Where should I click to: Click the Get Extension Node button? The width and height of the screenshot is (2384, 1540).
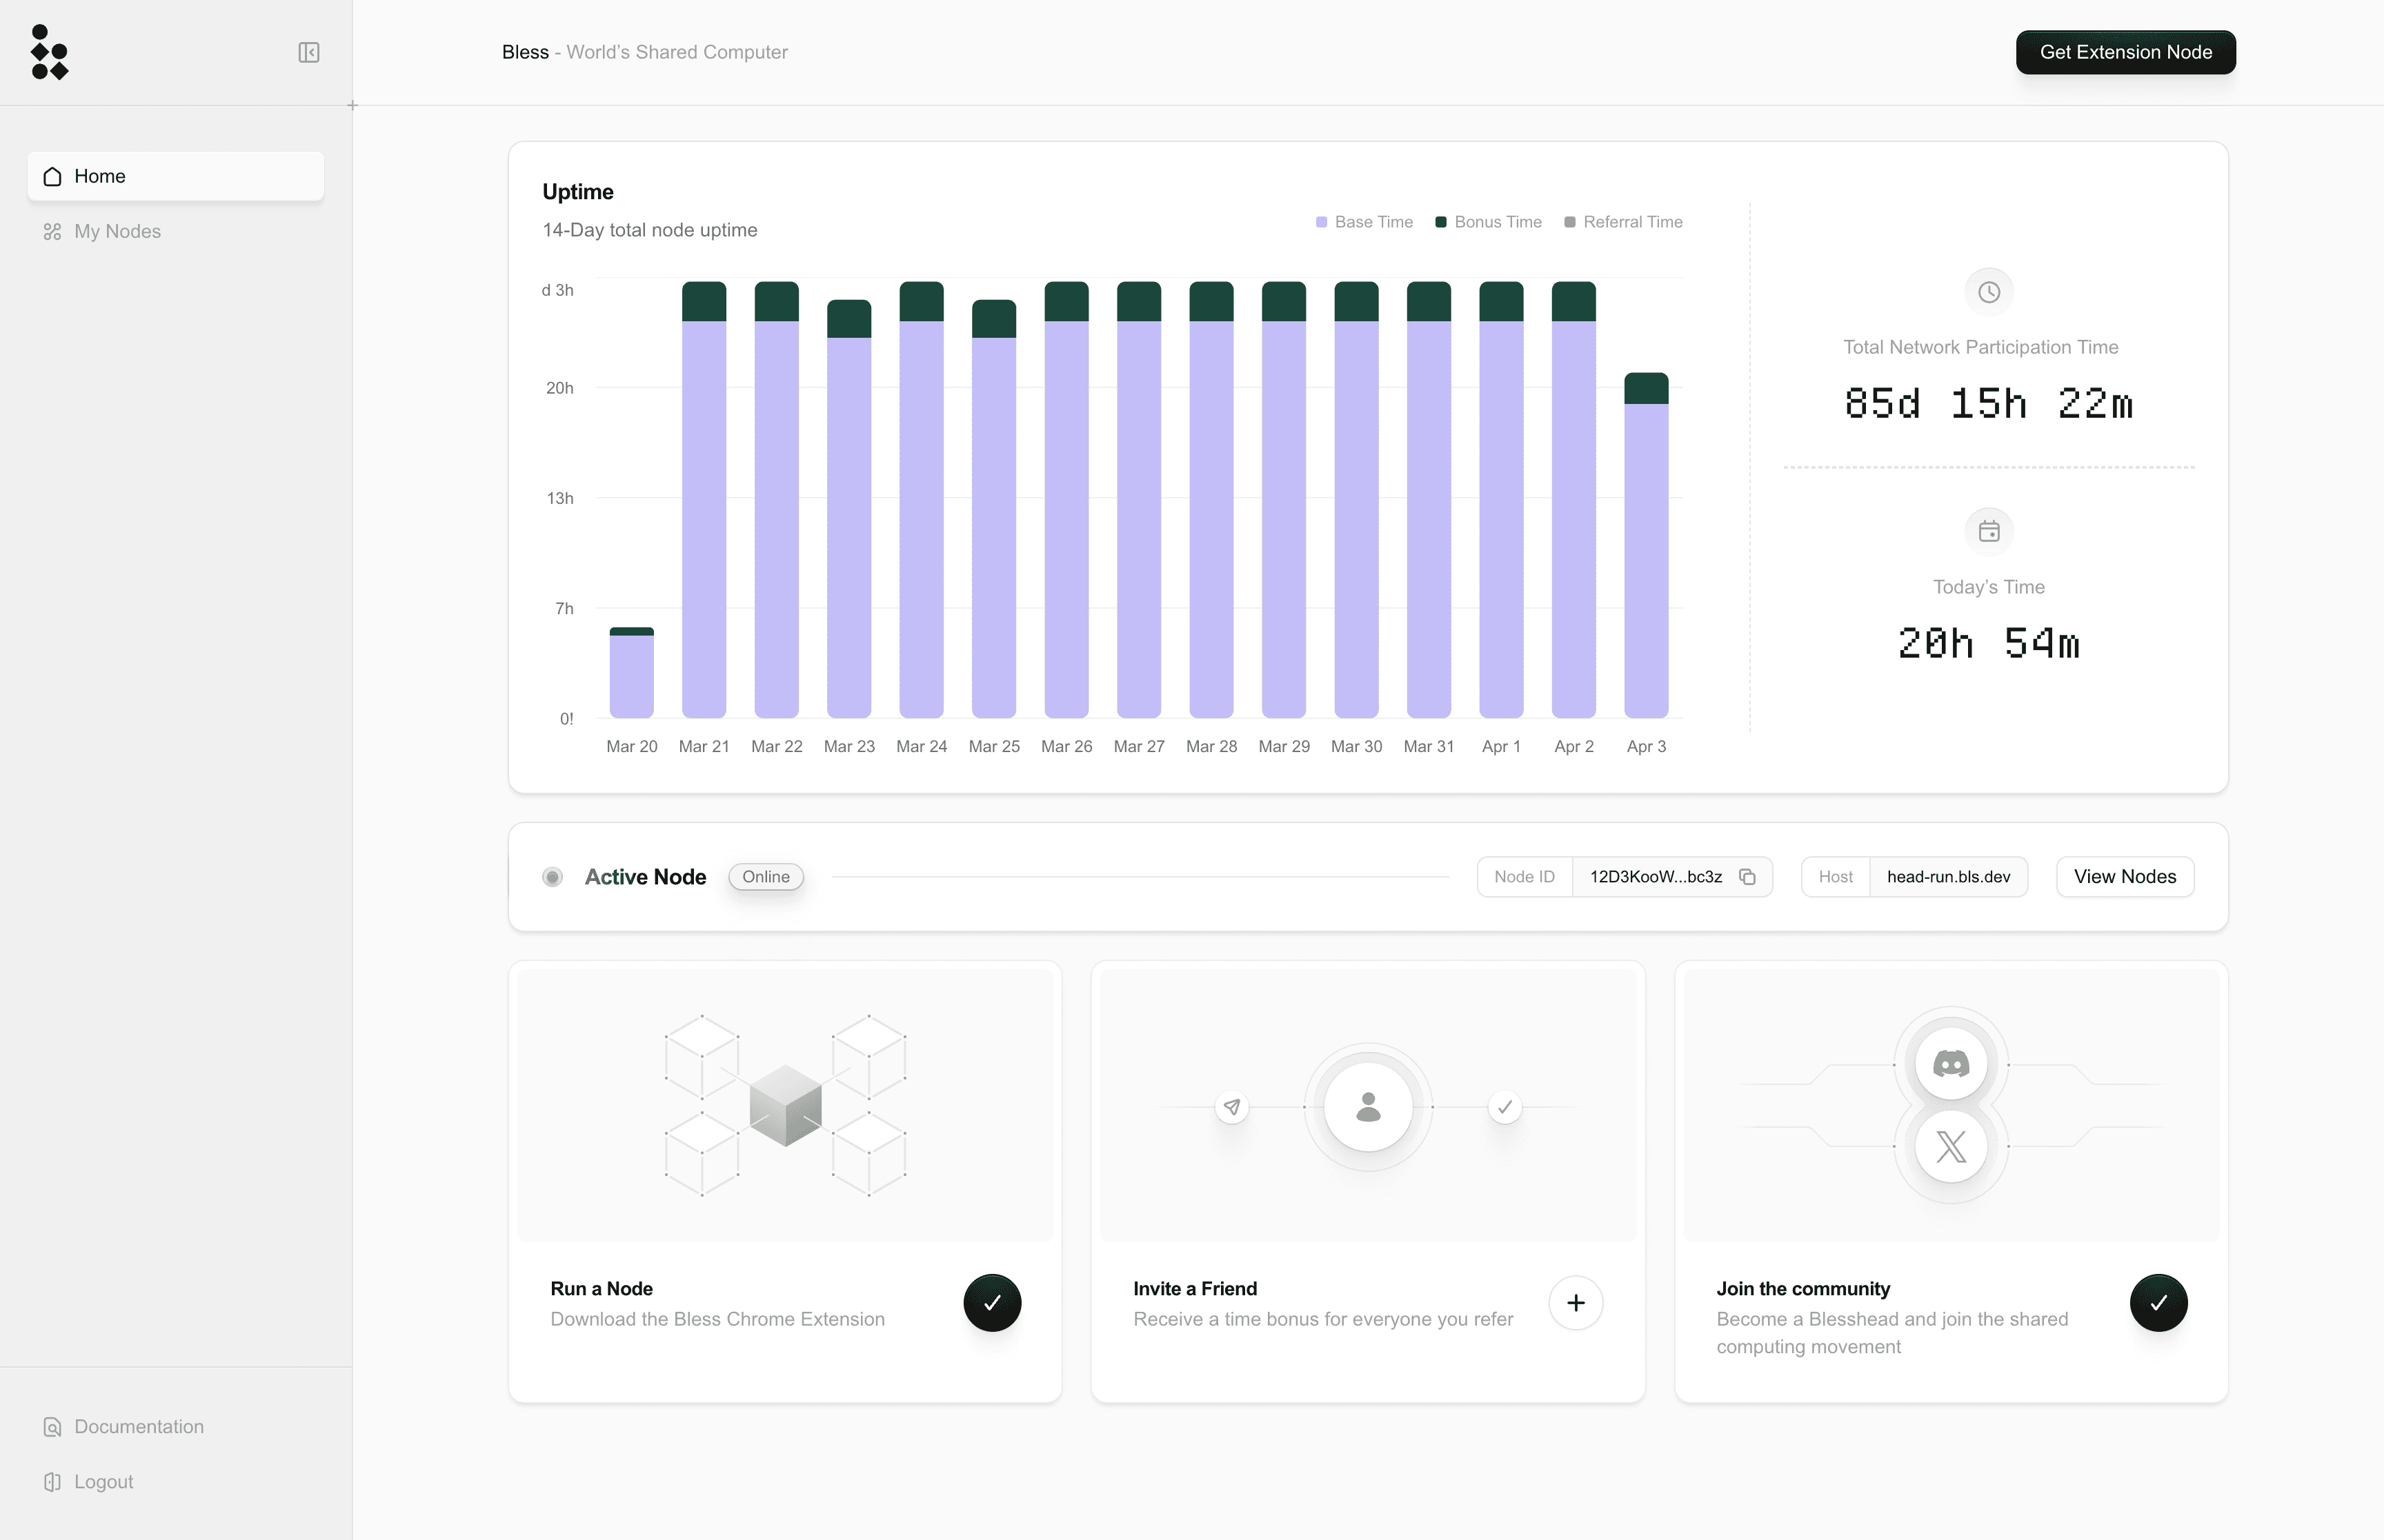[2125, 52]
